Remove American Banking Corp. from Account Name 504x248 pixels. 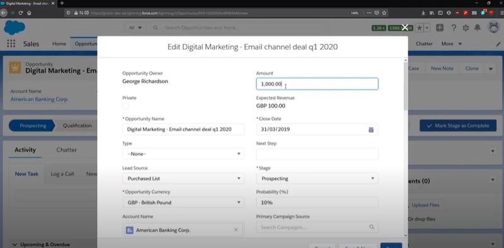coord(236,230)
